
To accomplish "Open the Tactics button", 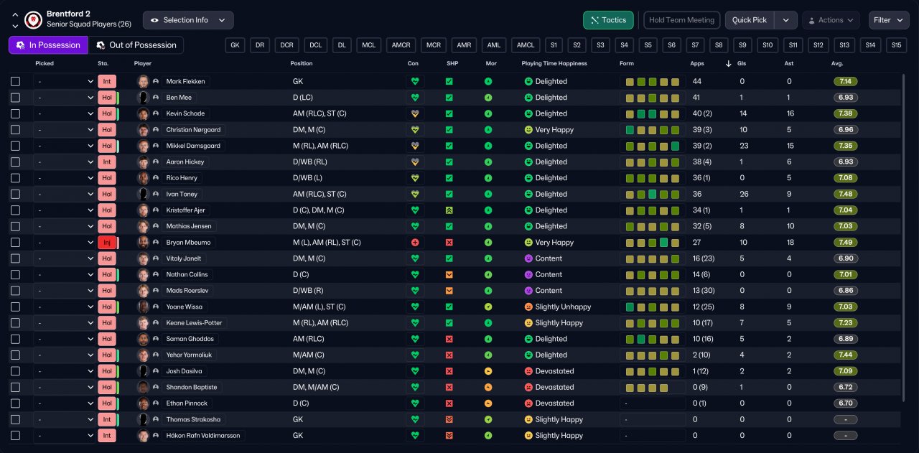I will point(608,20).
